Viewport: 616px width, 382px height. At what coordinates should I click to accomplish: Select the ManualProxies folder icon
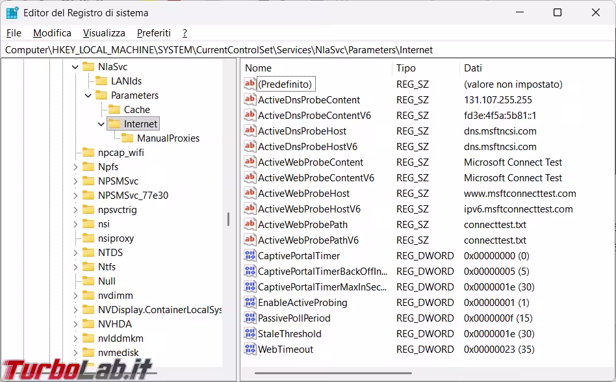tap(127, 138)
